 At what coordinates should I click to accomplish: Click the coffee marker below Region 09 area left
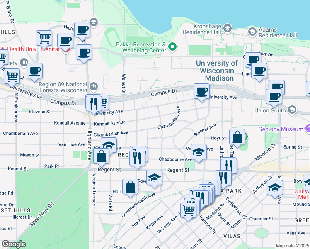point(34,71)
